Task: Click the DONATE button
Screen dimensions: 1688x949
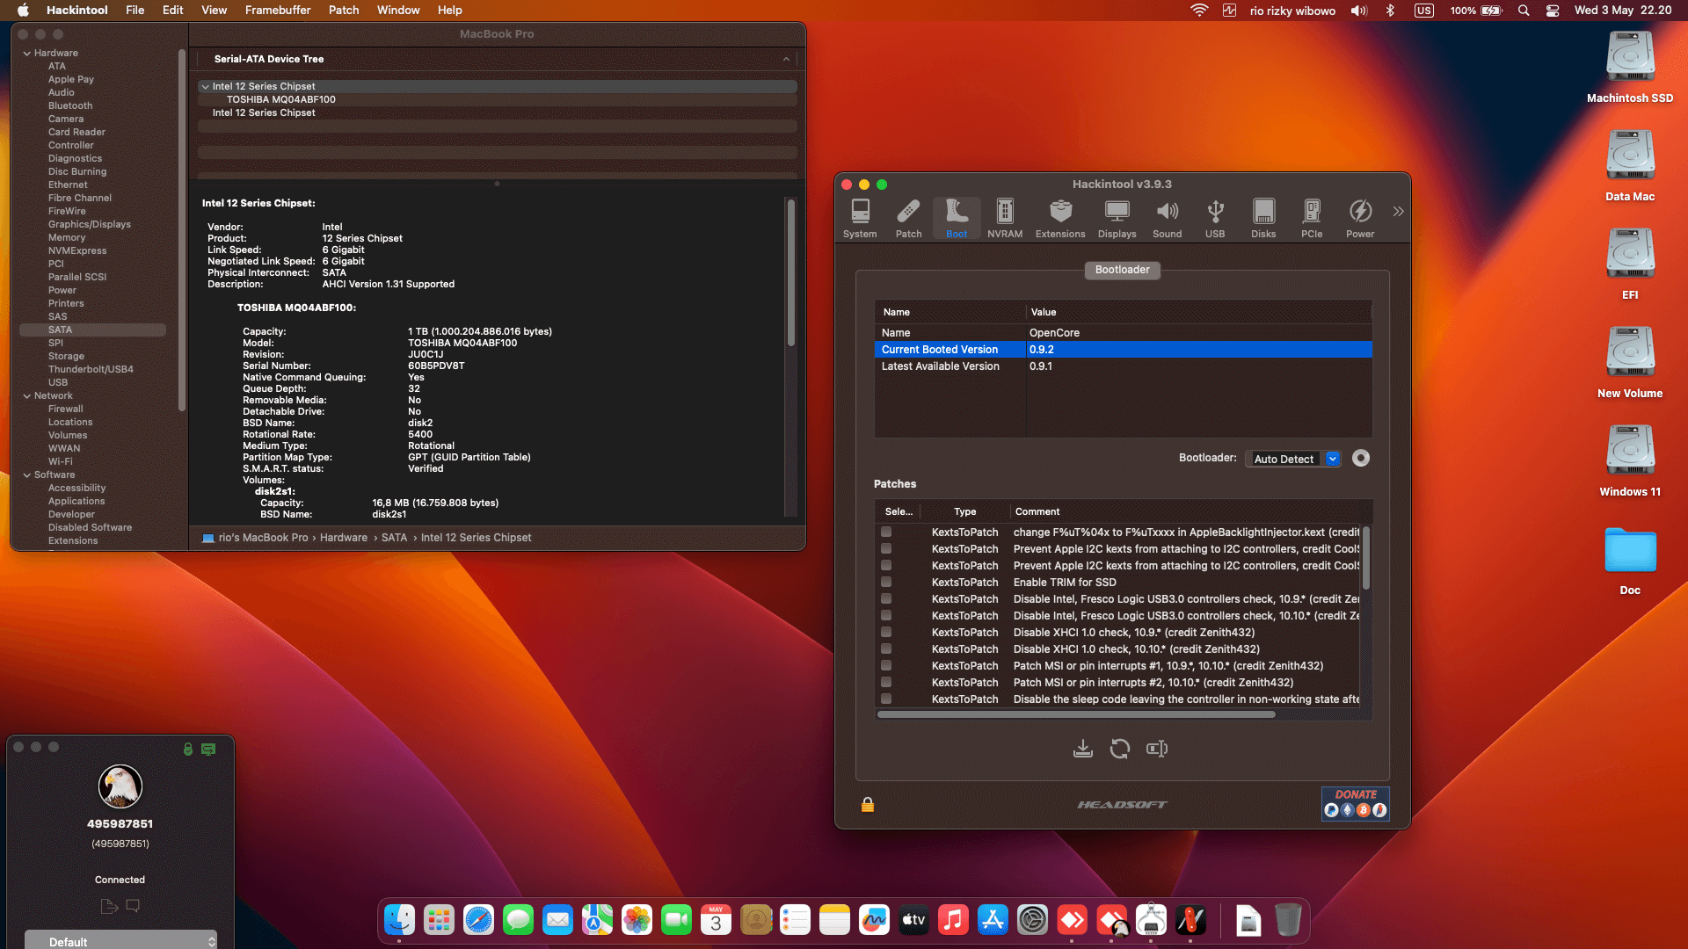Action: 1355,803
